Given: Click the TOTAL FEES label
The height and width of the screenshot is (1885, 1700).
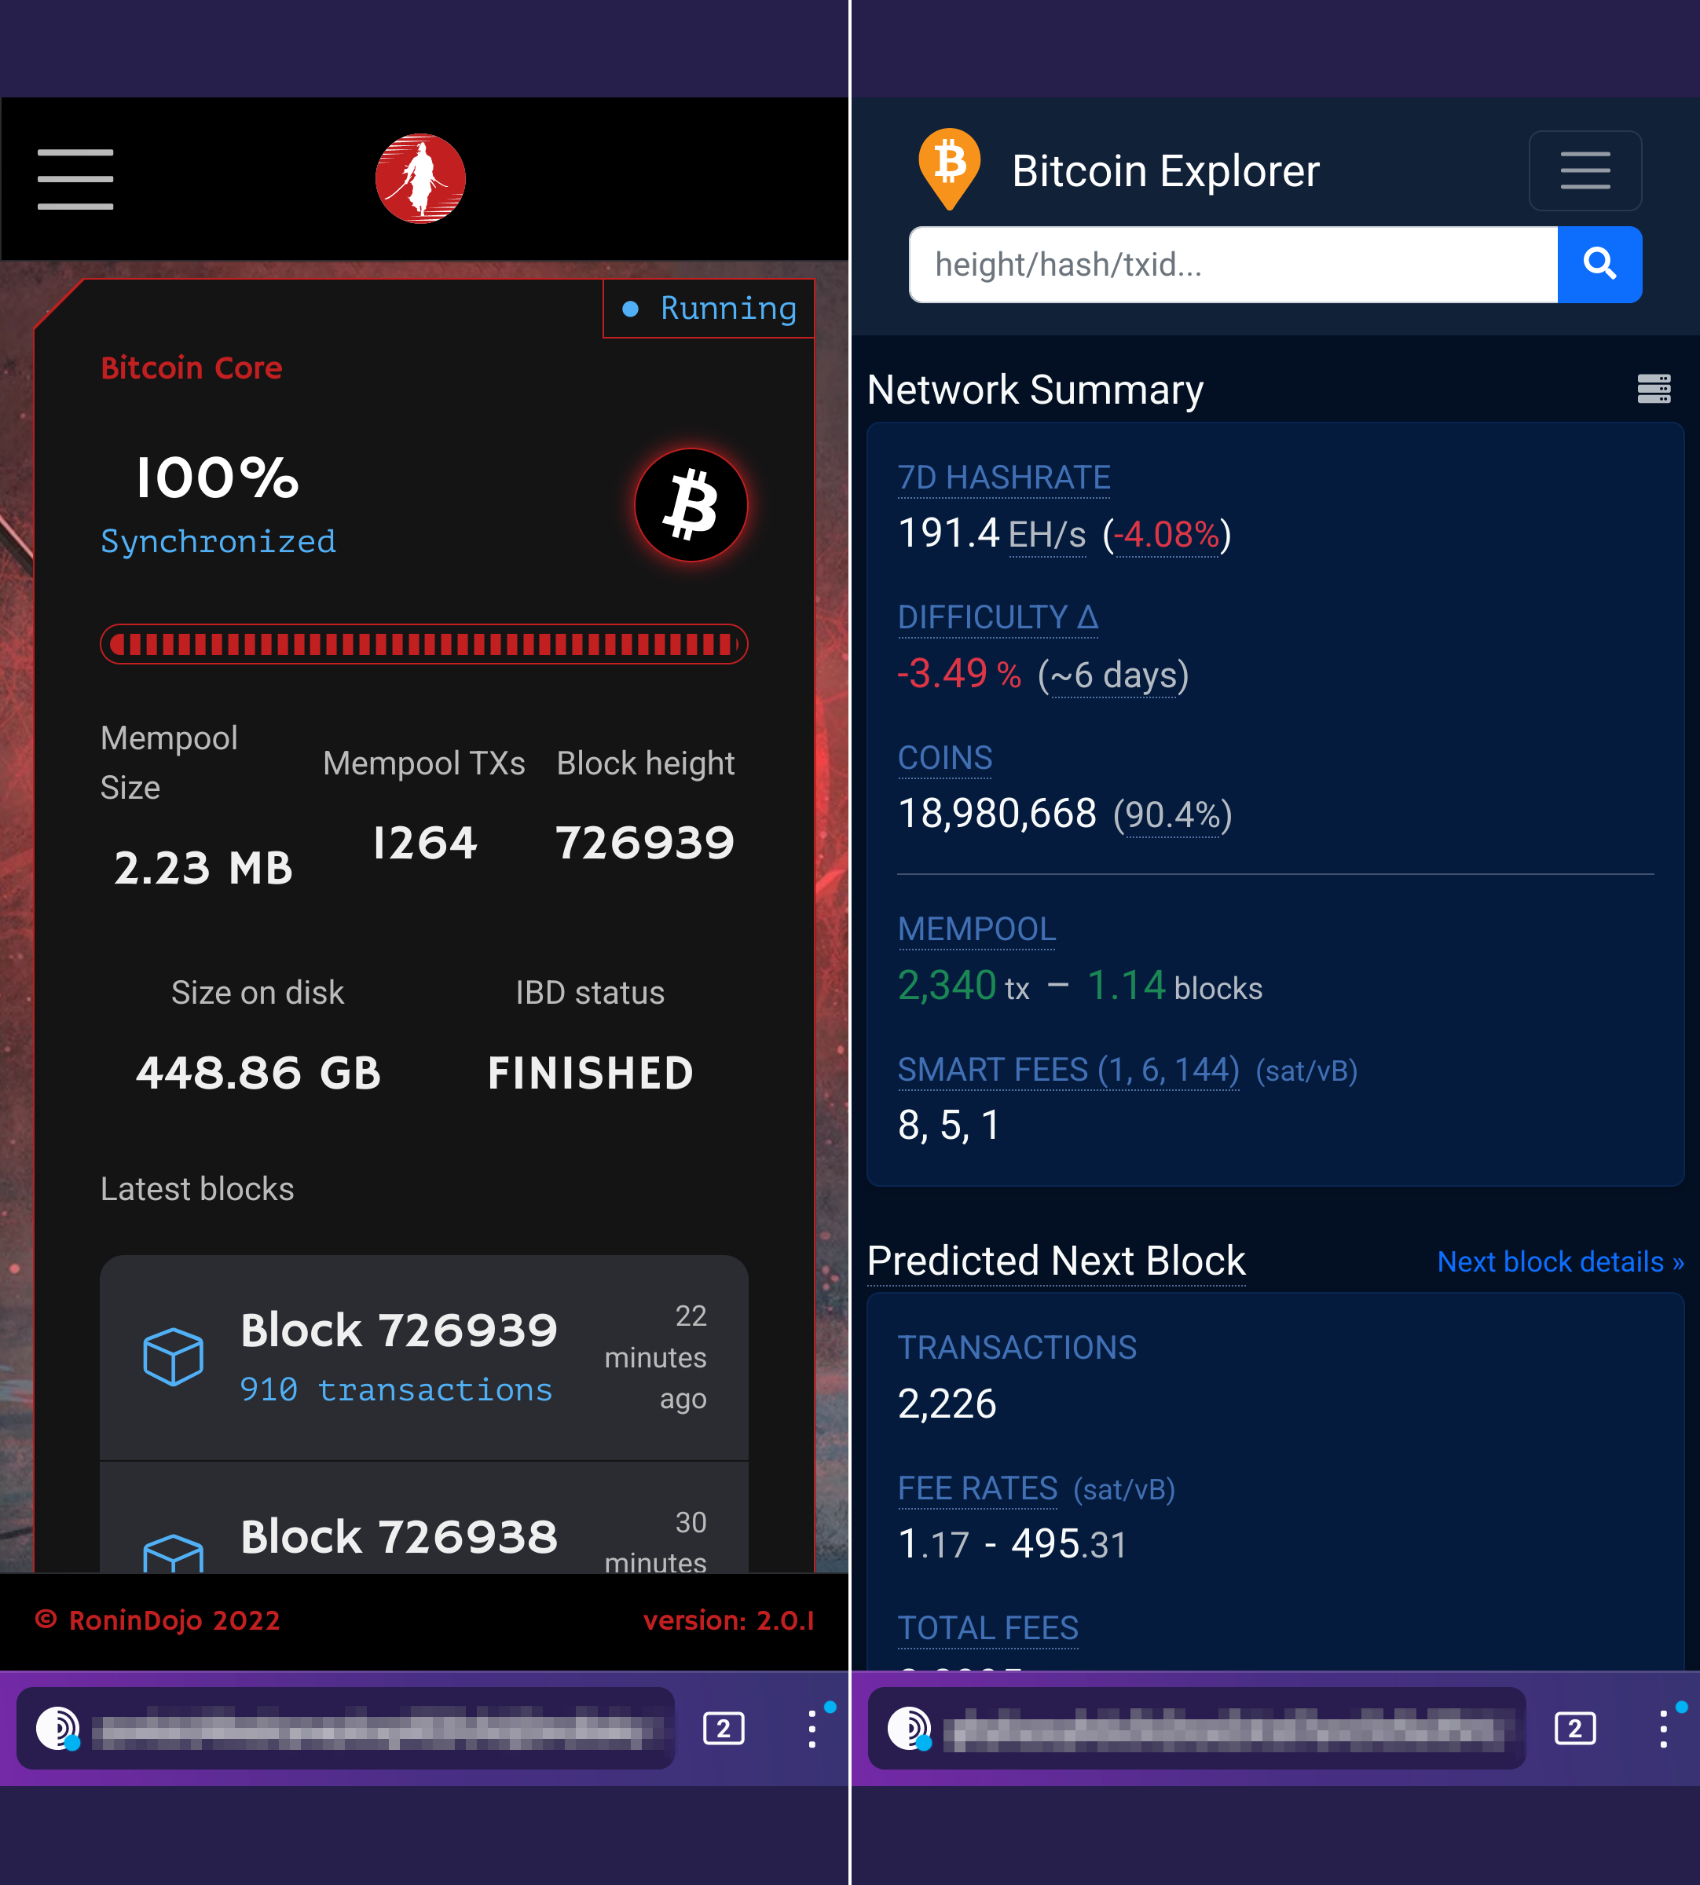Looking at the screenshot, I should point(988,1628).
